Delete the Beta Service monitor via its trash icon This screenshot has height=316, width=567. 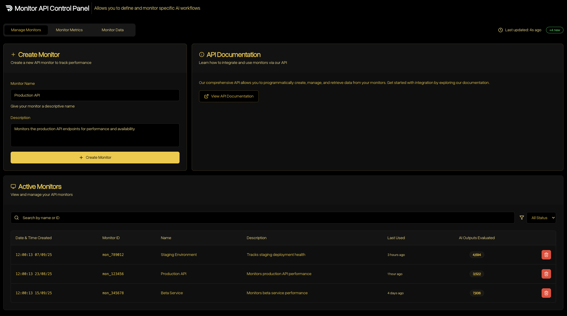pyautogui.click(x=546, y=293)
